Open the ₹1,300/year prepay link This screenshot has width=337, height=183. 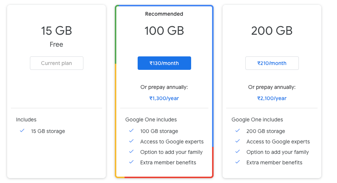164,98
